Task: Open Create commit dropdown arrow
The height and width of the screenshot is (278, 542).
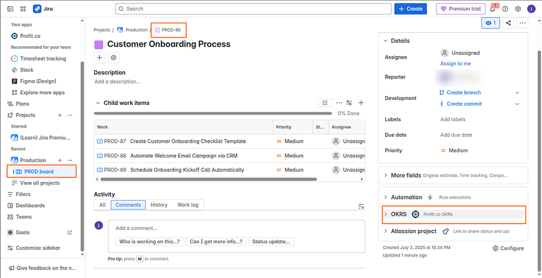Action: [x=517, y=104]
